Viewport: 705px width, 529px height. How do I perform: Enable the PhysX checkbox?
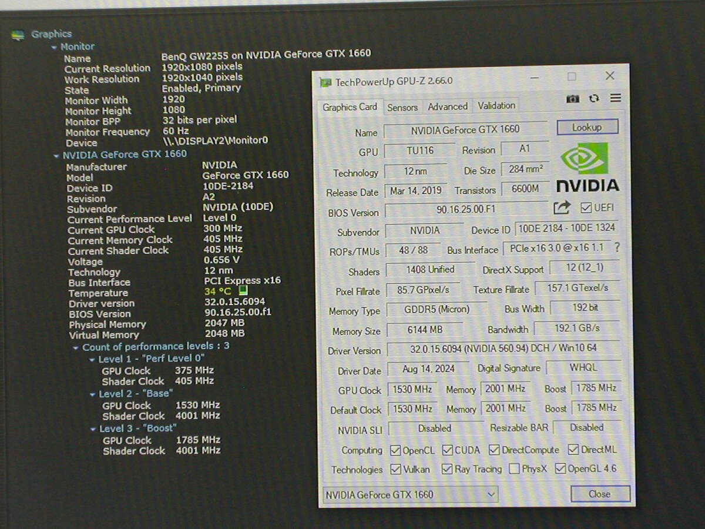coord(514,468)
